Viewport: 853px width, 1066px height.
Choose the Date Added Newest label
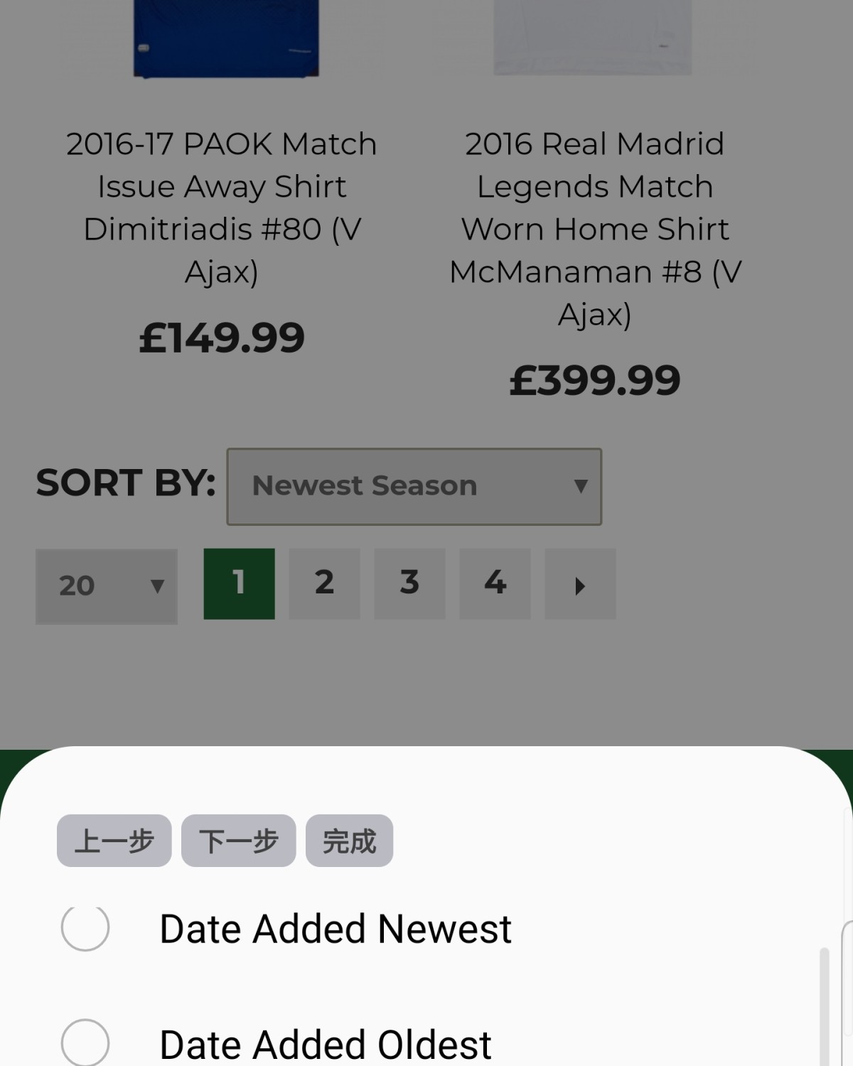[x=336, y=929]
